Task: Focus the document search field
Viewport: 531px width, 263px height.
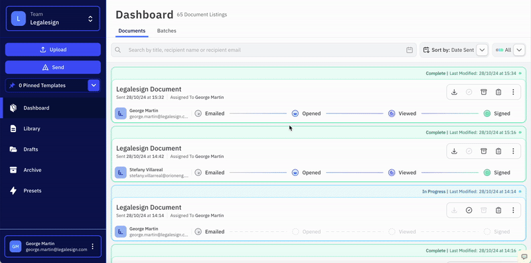Action: 264,50
